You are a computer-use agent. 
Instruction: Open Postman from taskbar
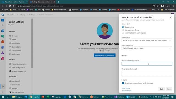coord(95,97)
